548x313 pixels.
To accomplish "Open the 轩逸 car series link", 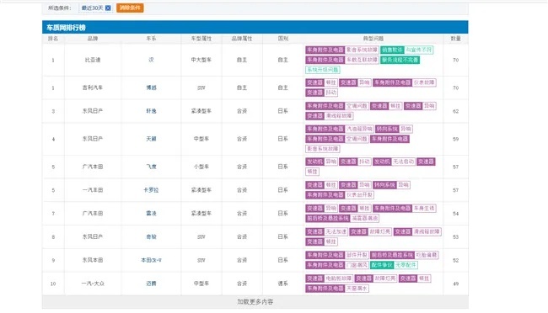I will [x=151, y=111].
